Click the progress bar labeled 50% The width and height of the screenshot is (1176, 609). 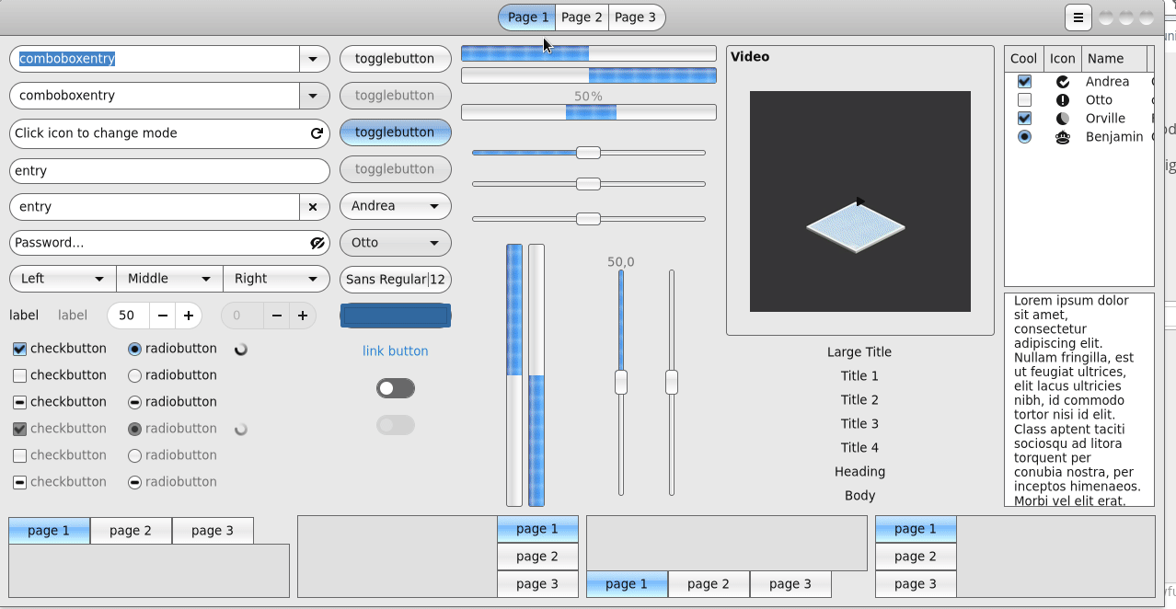tap(589, 112)
